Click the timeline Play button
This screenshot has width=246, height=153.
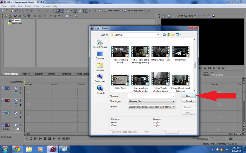point(40,138)
